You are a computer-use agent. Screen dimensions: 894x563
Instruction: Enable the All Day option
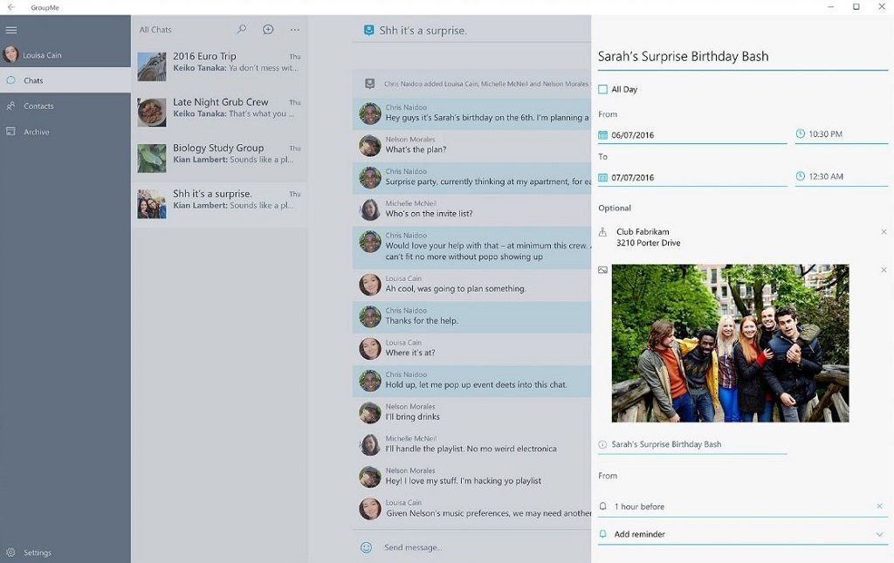click(602, 88)
